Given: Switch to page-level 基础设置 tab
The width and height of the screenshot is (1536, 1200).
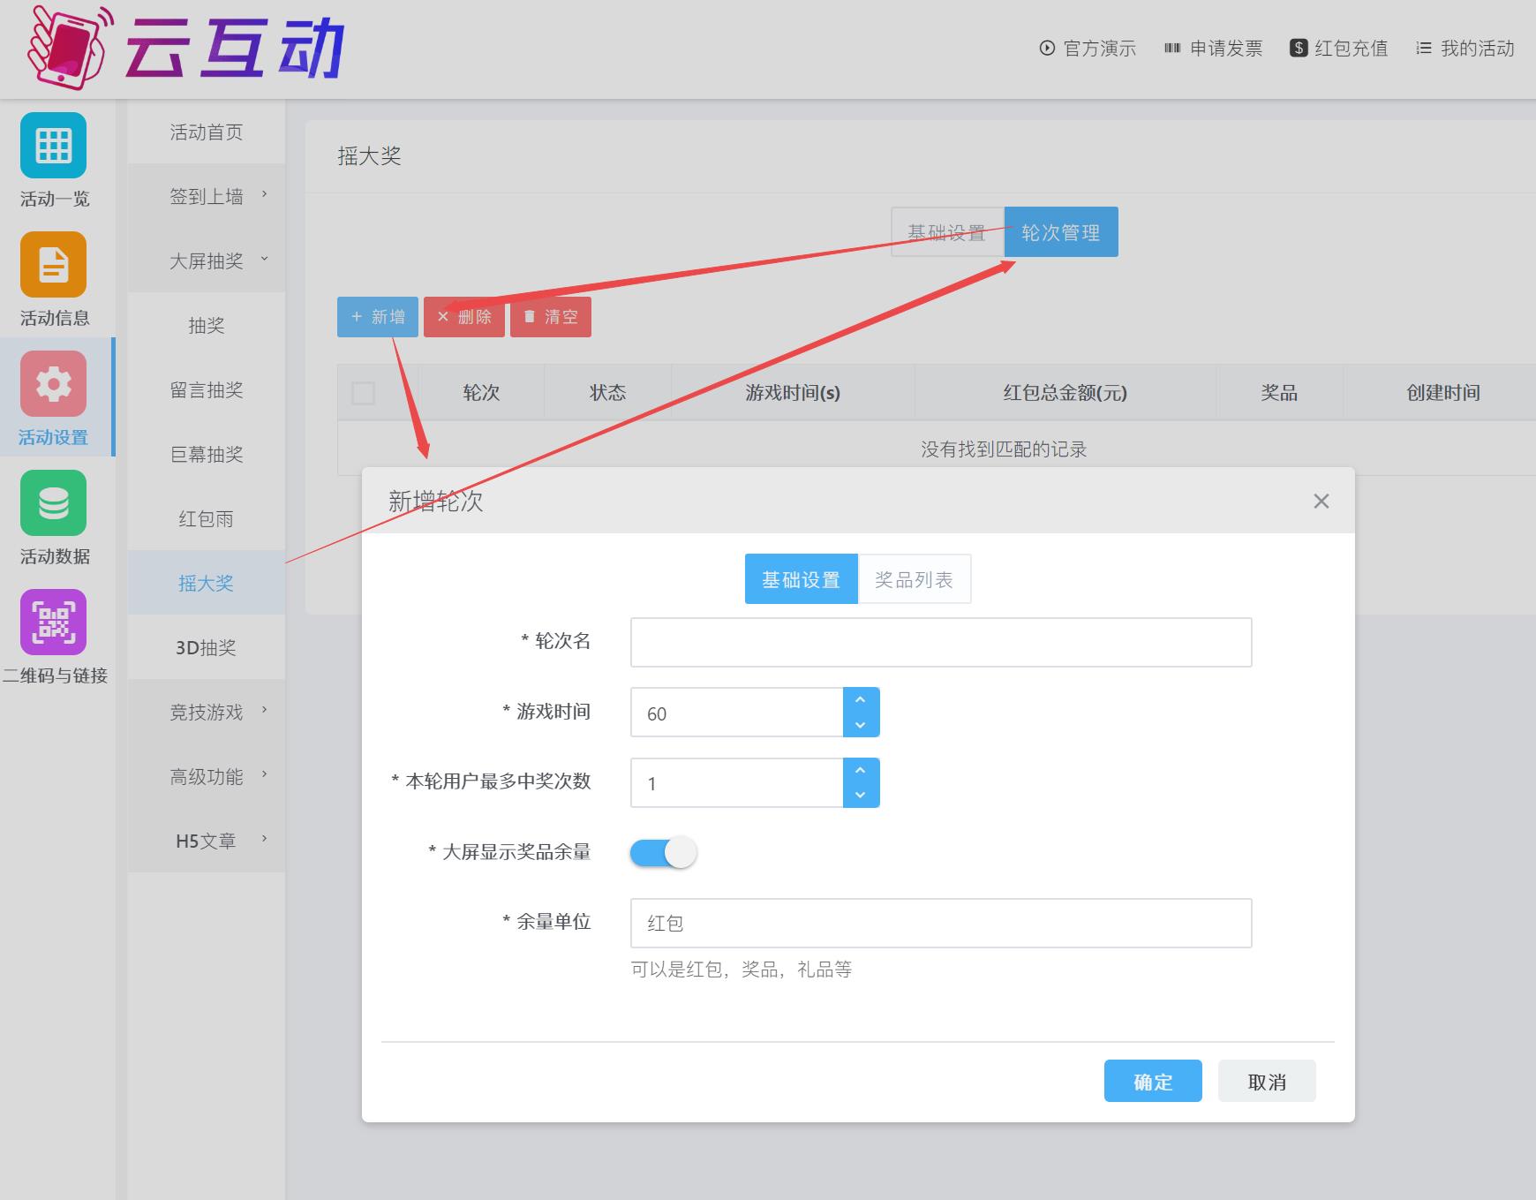Looking at the screenshot, I should click(x=947, y=232).
